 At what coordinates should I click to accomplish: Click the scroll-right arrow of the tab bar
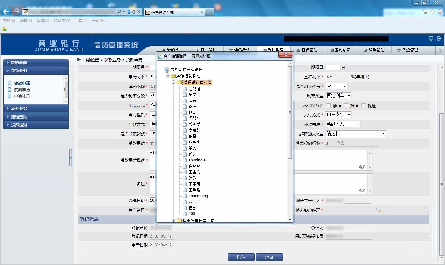[440, 50]
